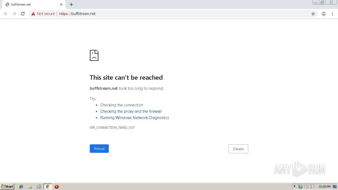Select the ERR_CONNECTION_TIMED_OUT error code text

click(112, 128)
